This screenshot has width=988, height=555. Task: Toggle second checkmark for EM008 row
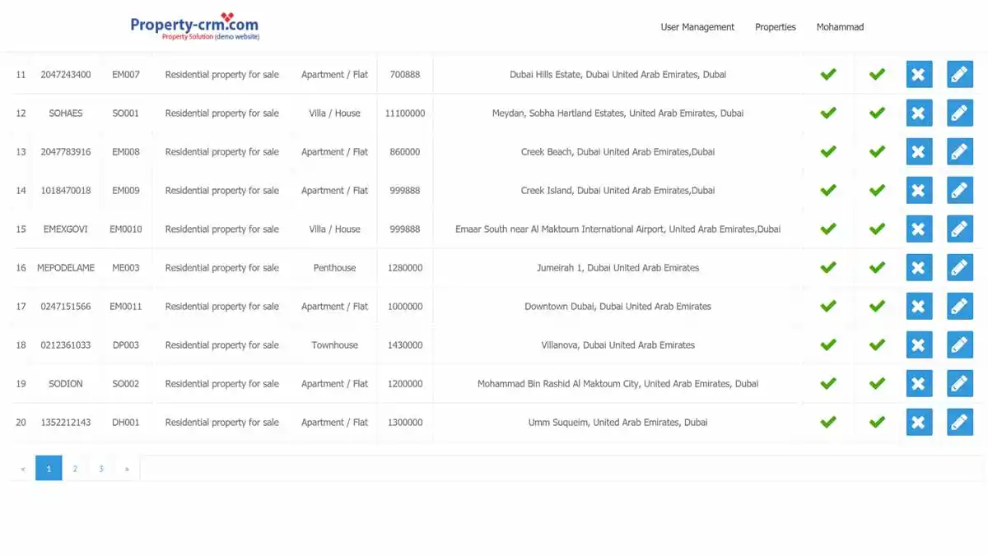pos(877,152)
